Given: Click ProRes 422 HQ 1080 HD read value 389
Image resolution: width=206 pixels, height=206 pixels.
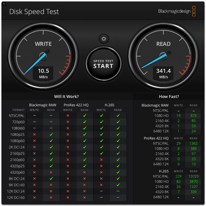Looking at the screenshot, I should pos(194,149).
